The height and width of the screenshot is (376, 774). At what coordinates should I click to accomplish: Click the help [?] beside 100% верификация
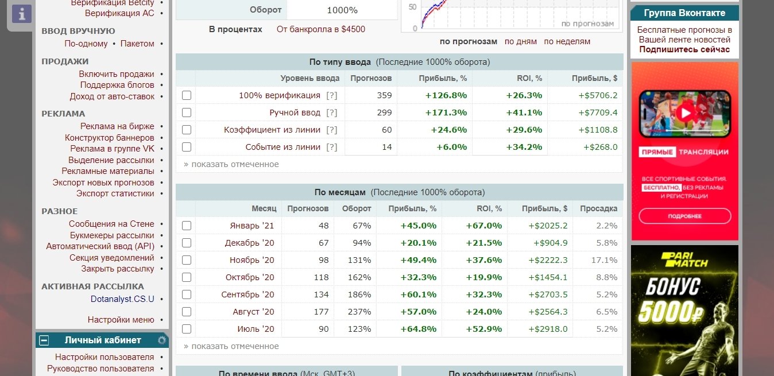[x=331, y=95]
